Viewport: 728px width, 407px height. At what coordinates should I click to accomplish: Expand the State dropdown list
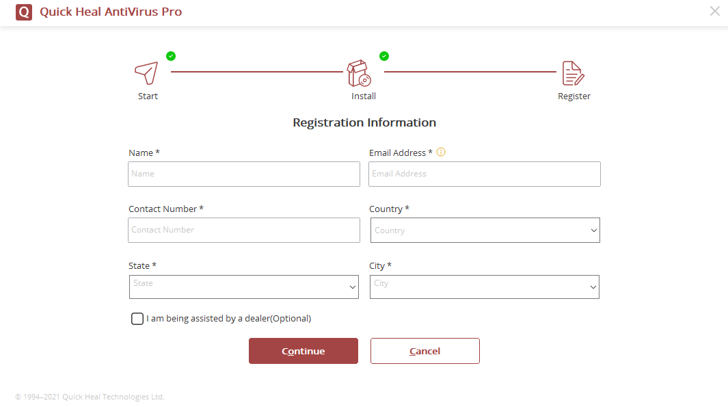244,287
